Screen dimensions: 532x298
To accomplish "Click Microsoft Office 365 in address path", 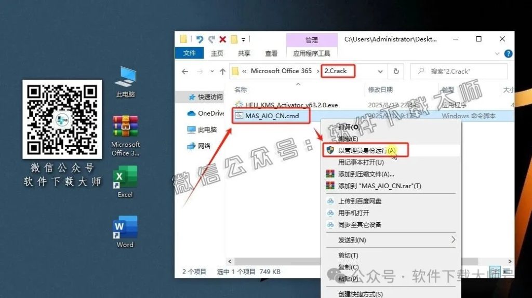I will click(281, 71).
